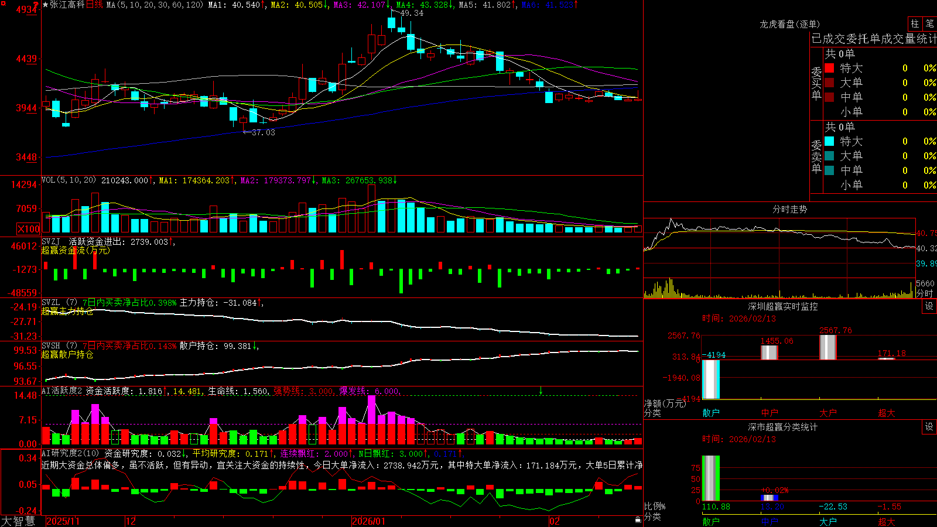Switch to 笔 tick view

pyautogui.click(x=930, y=23)
